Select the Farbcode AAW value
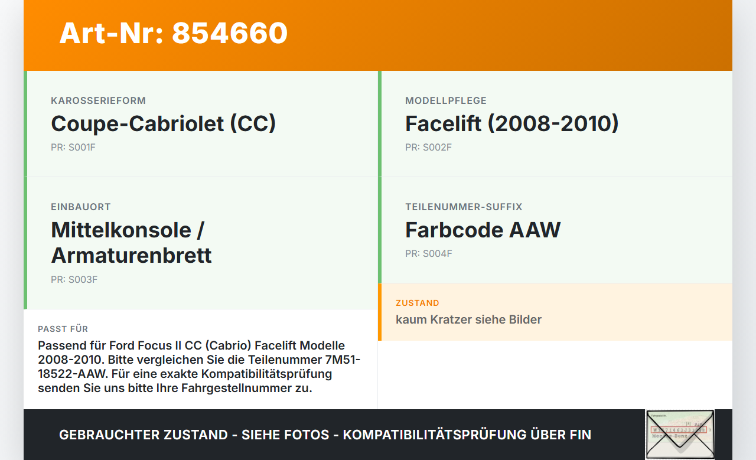 tap(483, 230)
